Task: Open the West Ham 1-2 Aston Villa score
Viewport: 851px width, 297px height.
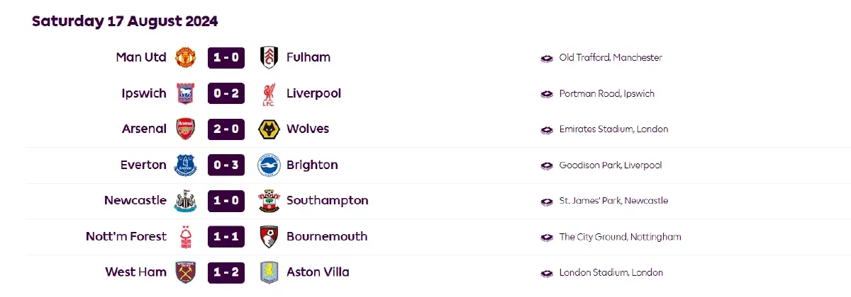Action: [x=226, y=273]
